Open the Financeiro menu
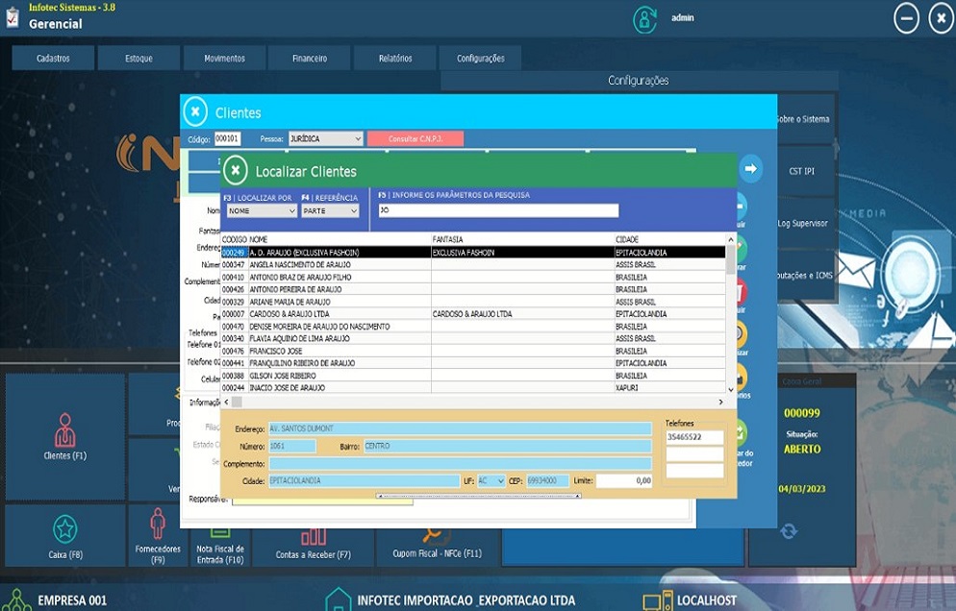The image size is (956, 611). [310, 59]
